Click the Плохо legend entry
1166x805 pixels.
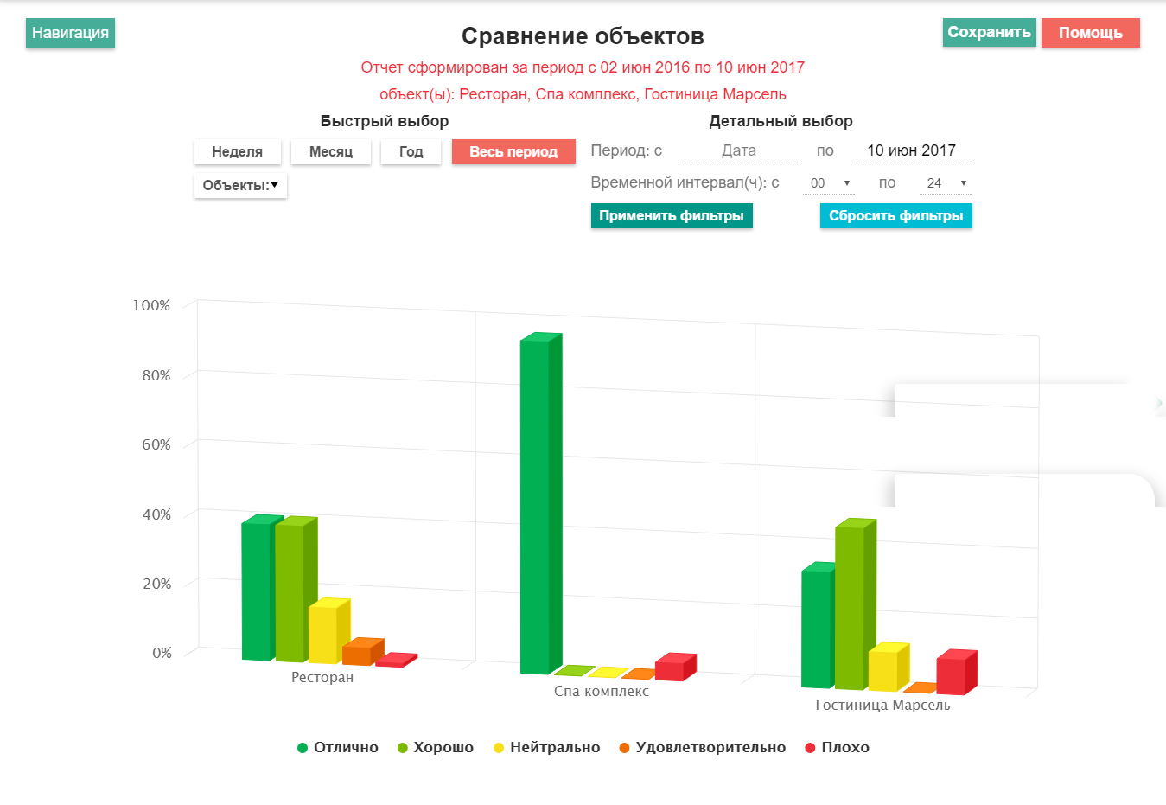pos(837,748)
